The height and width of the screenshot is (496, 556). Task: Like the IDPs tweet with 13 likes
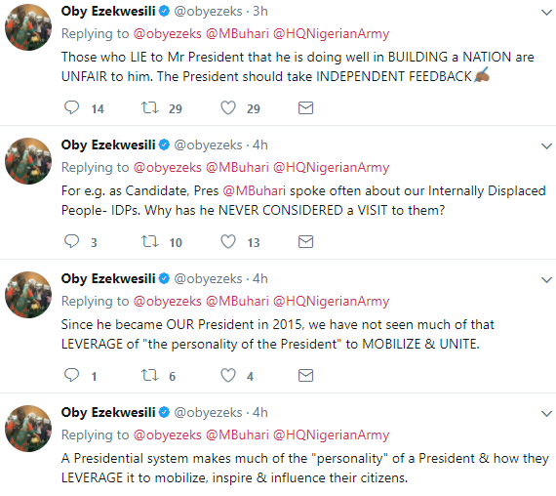click(x=228, y=241)
